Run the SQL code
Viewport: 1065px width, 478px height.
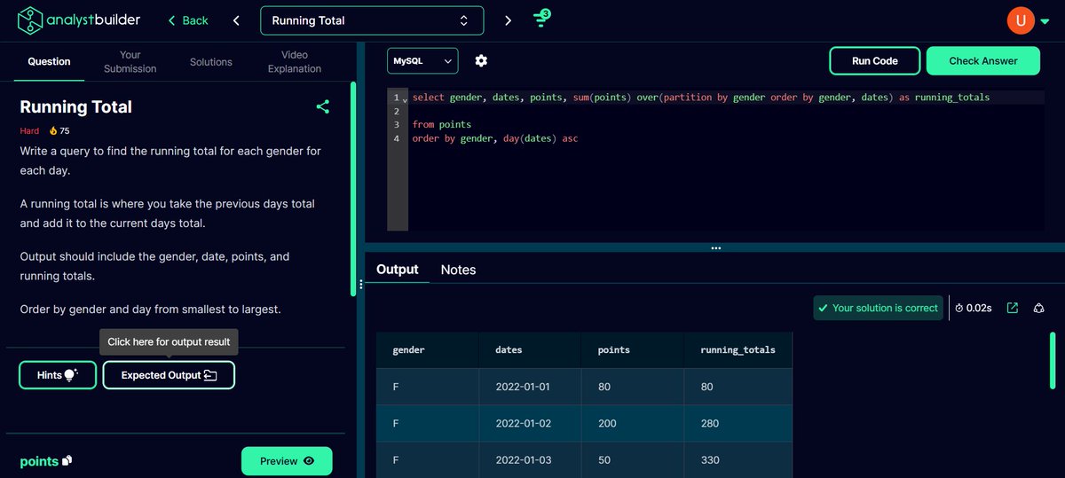(x=874, y=60)
